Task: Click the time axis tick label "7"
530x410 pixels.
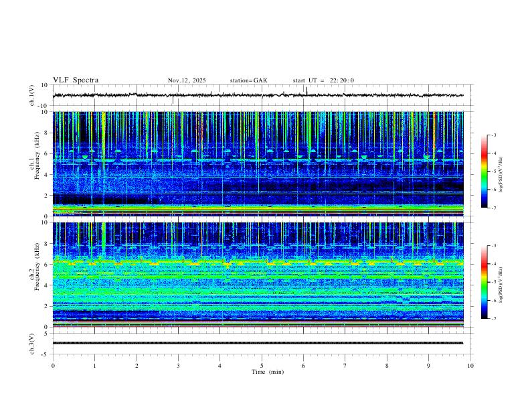Action: 345,366
